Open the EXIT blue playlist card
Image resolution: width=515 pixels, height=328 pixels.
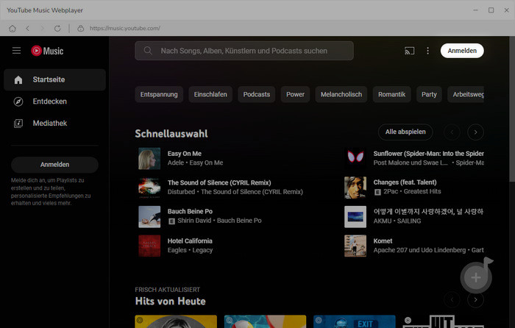click(x=355, y=322)
